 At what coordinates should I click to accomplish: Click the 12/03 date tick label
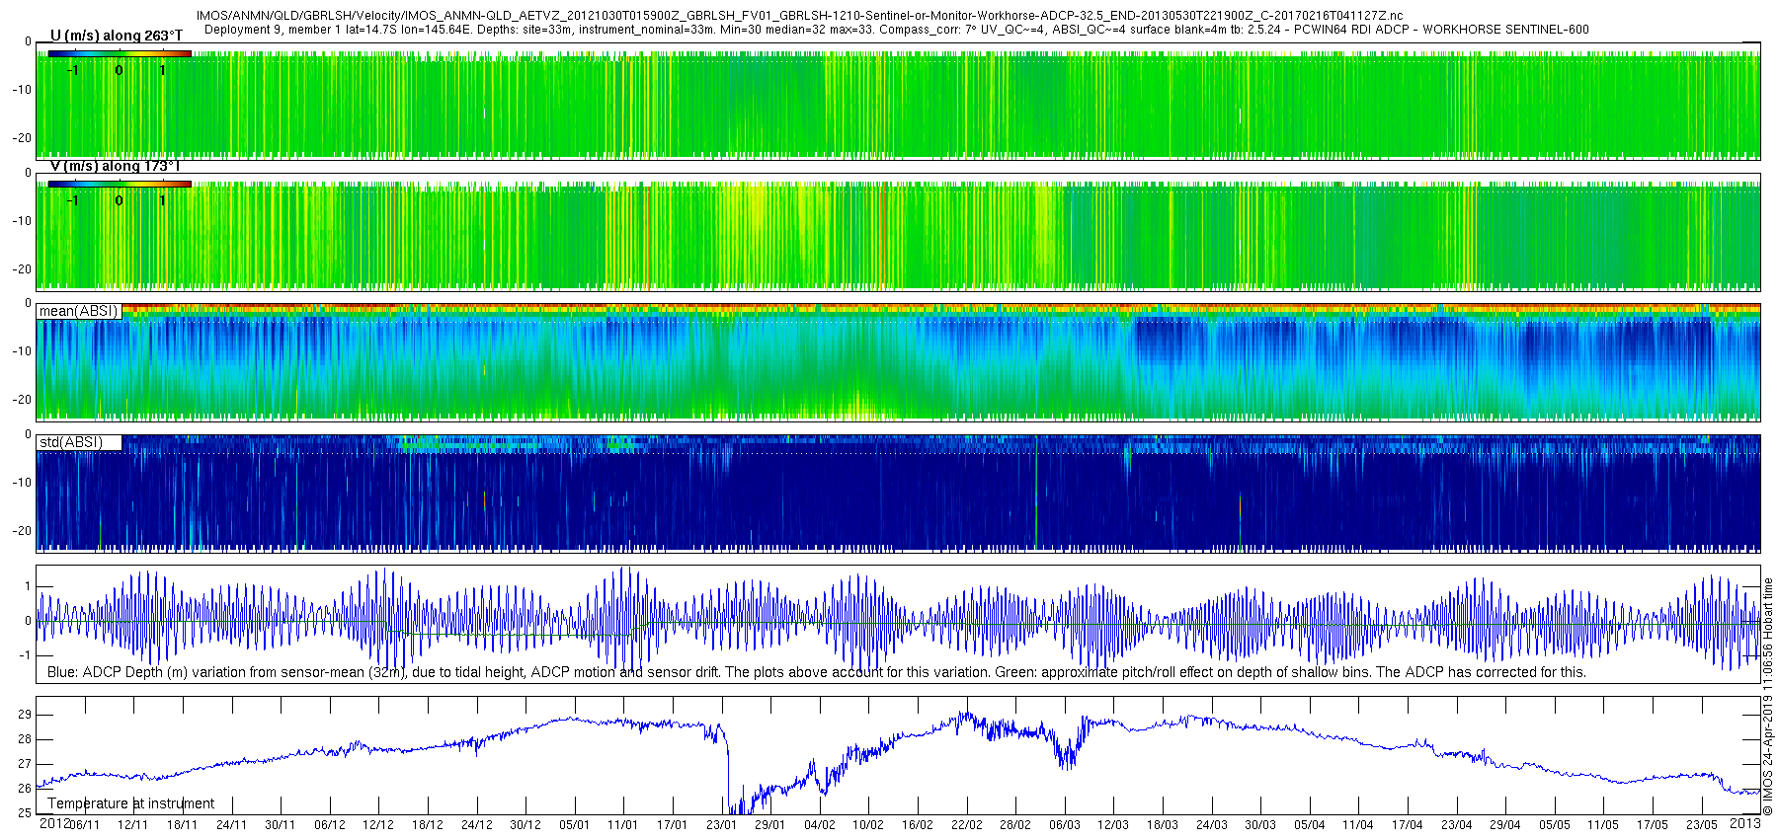tap(1113, 825)
